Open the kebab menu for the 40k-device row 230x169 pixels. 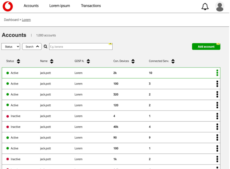(217, 127)
